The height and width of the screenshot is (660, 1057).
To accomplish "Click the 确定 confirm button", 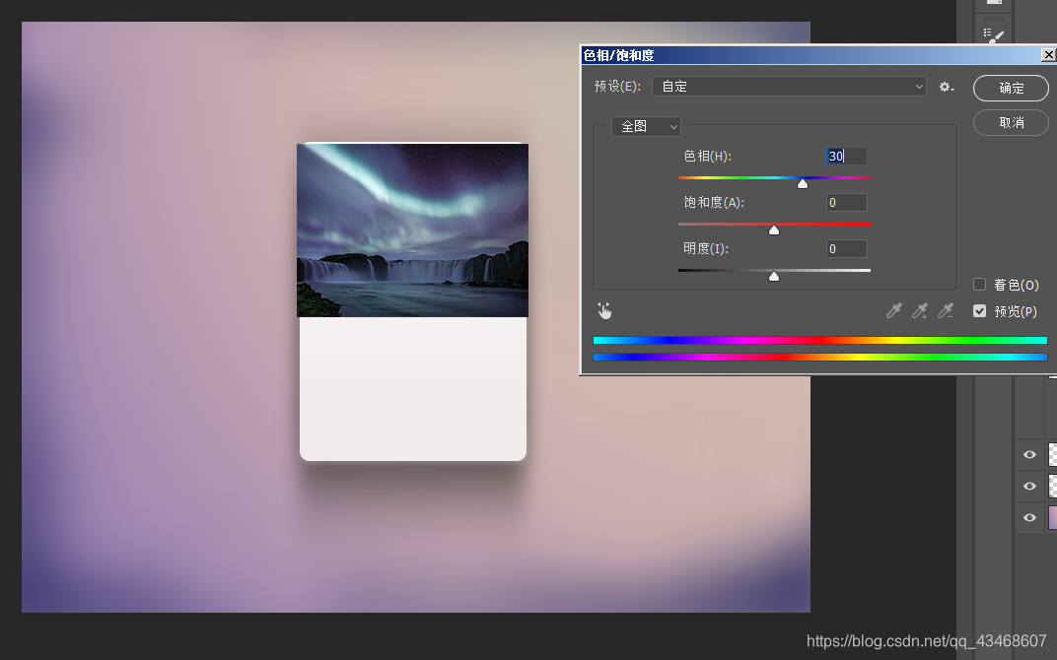I will 1010,88.
